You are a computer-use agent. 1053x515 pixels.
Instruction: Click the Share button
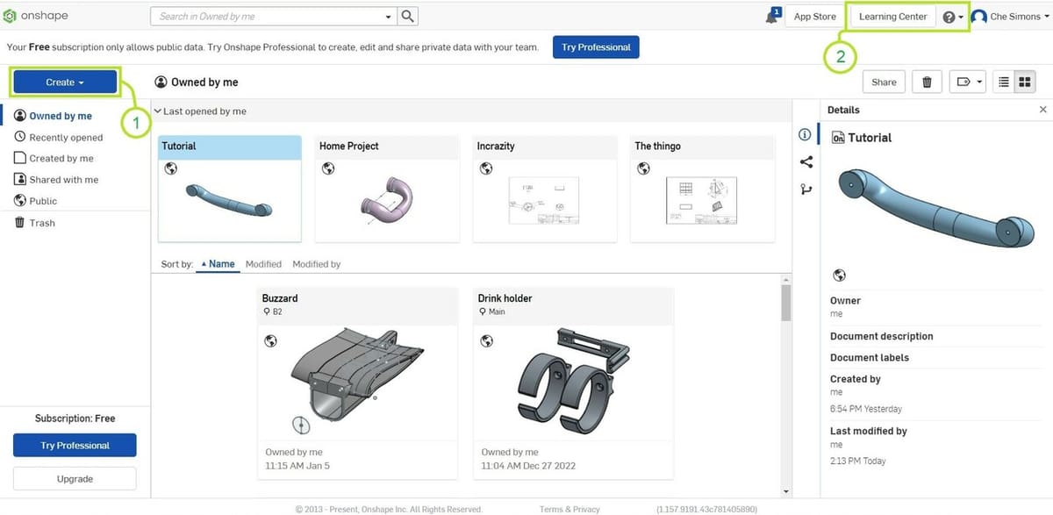pos(884,82)
